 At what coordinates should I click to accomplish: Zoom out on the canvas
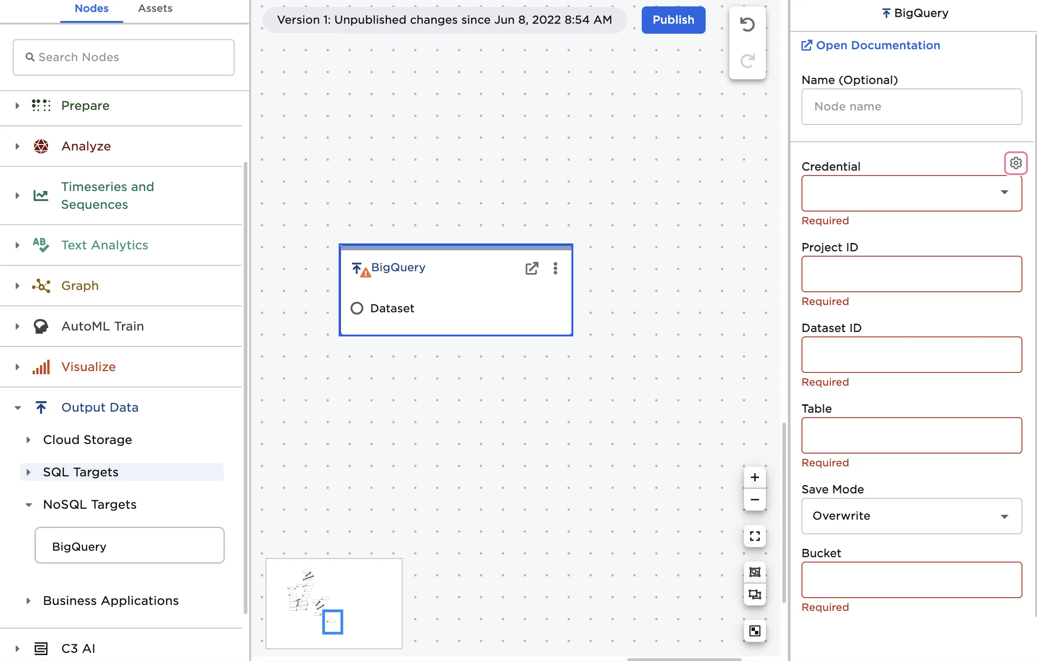[x=754, y=499]
